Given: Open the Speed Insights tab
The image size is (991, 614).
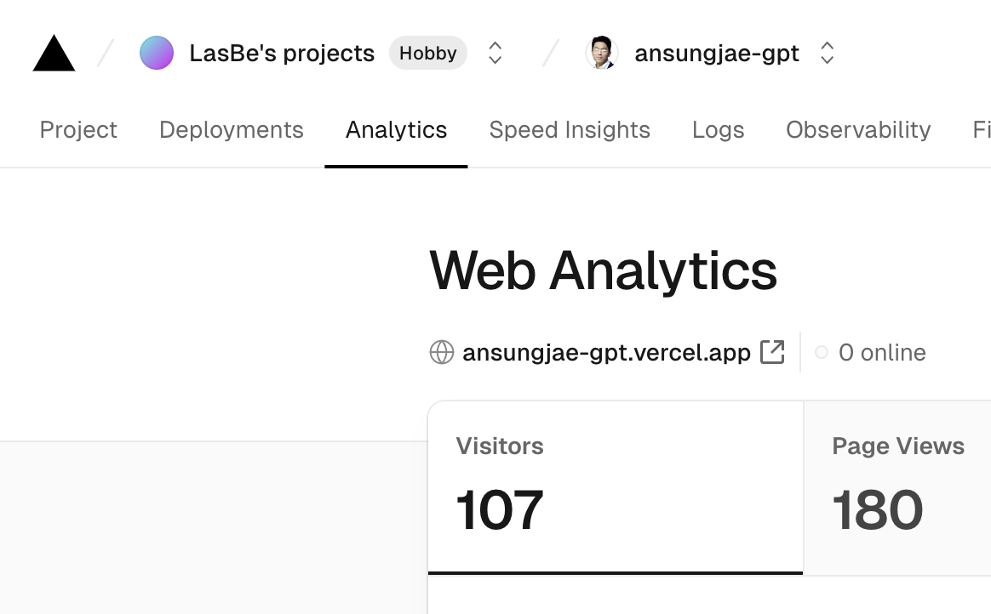Looking at the screenshot, I should point(570,130).
